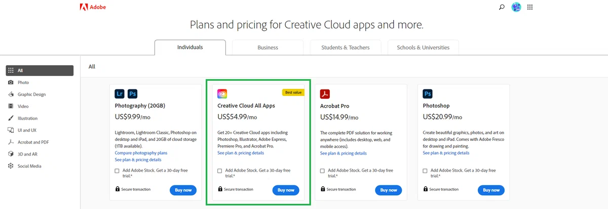Click the Acrobat Pro title
Screen dimensions: 608x209
pos(334,106)
